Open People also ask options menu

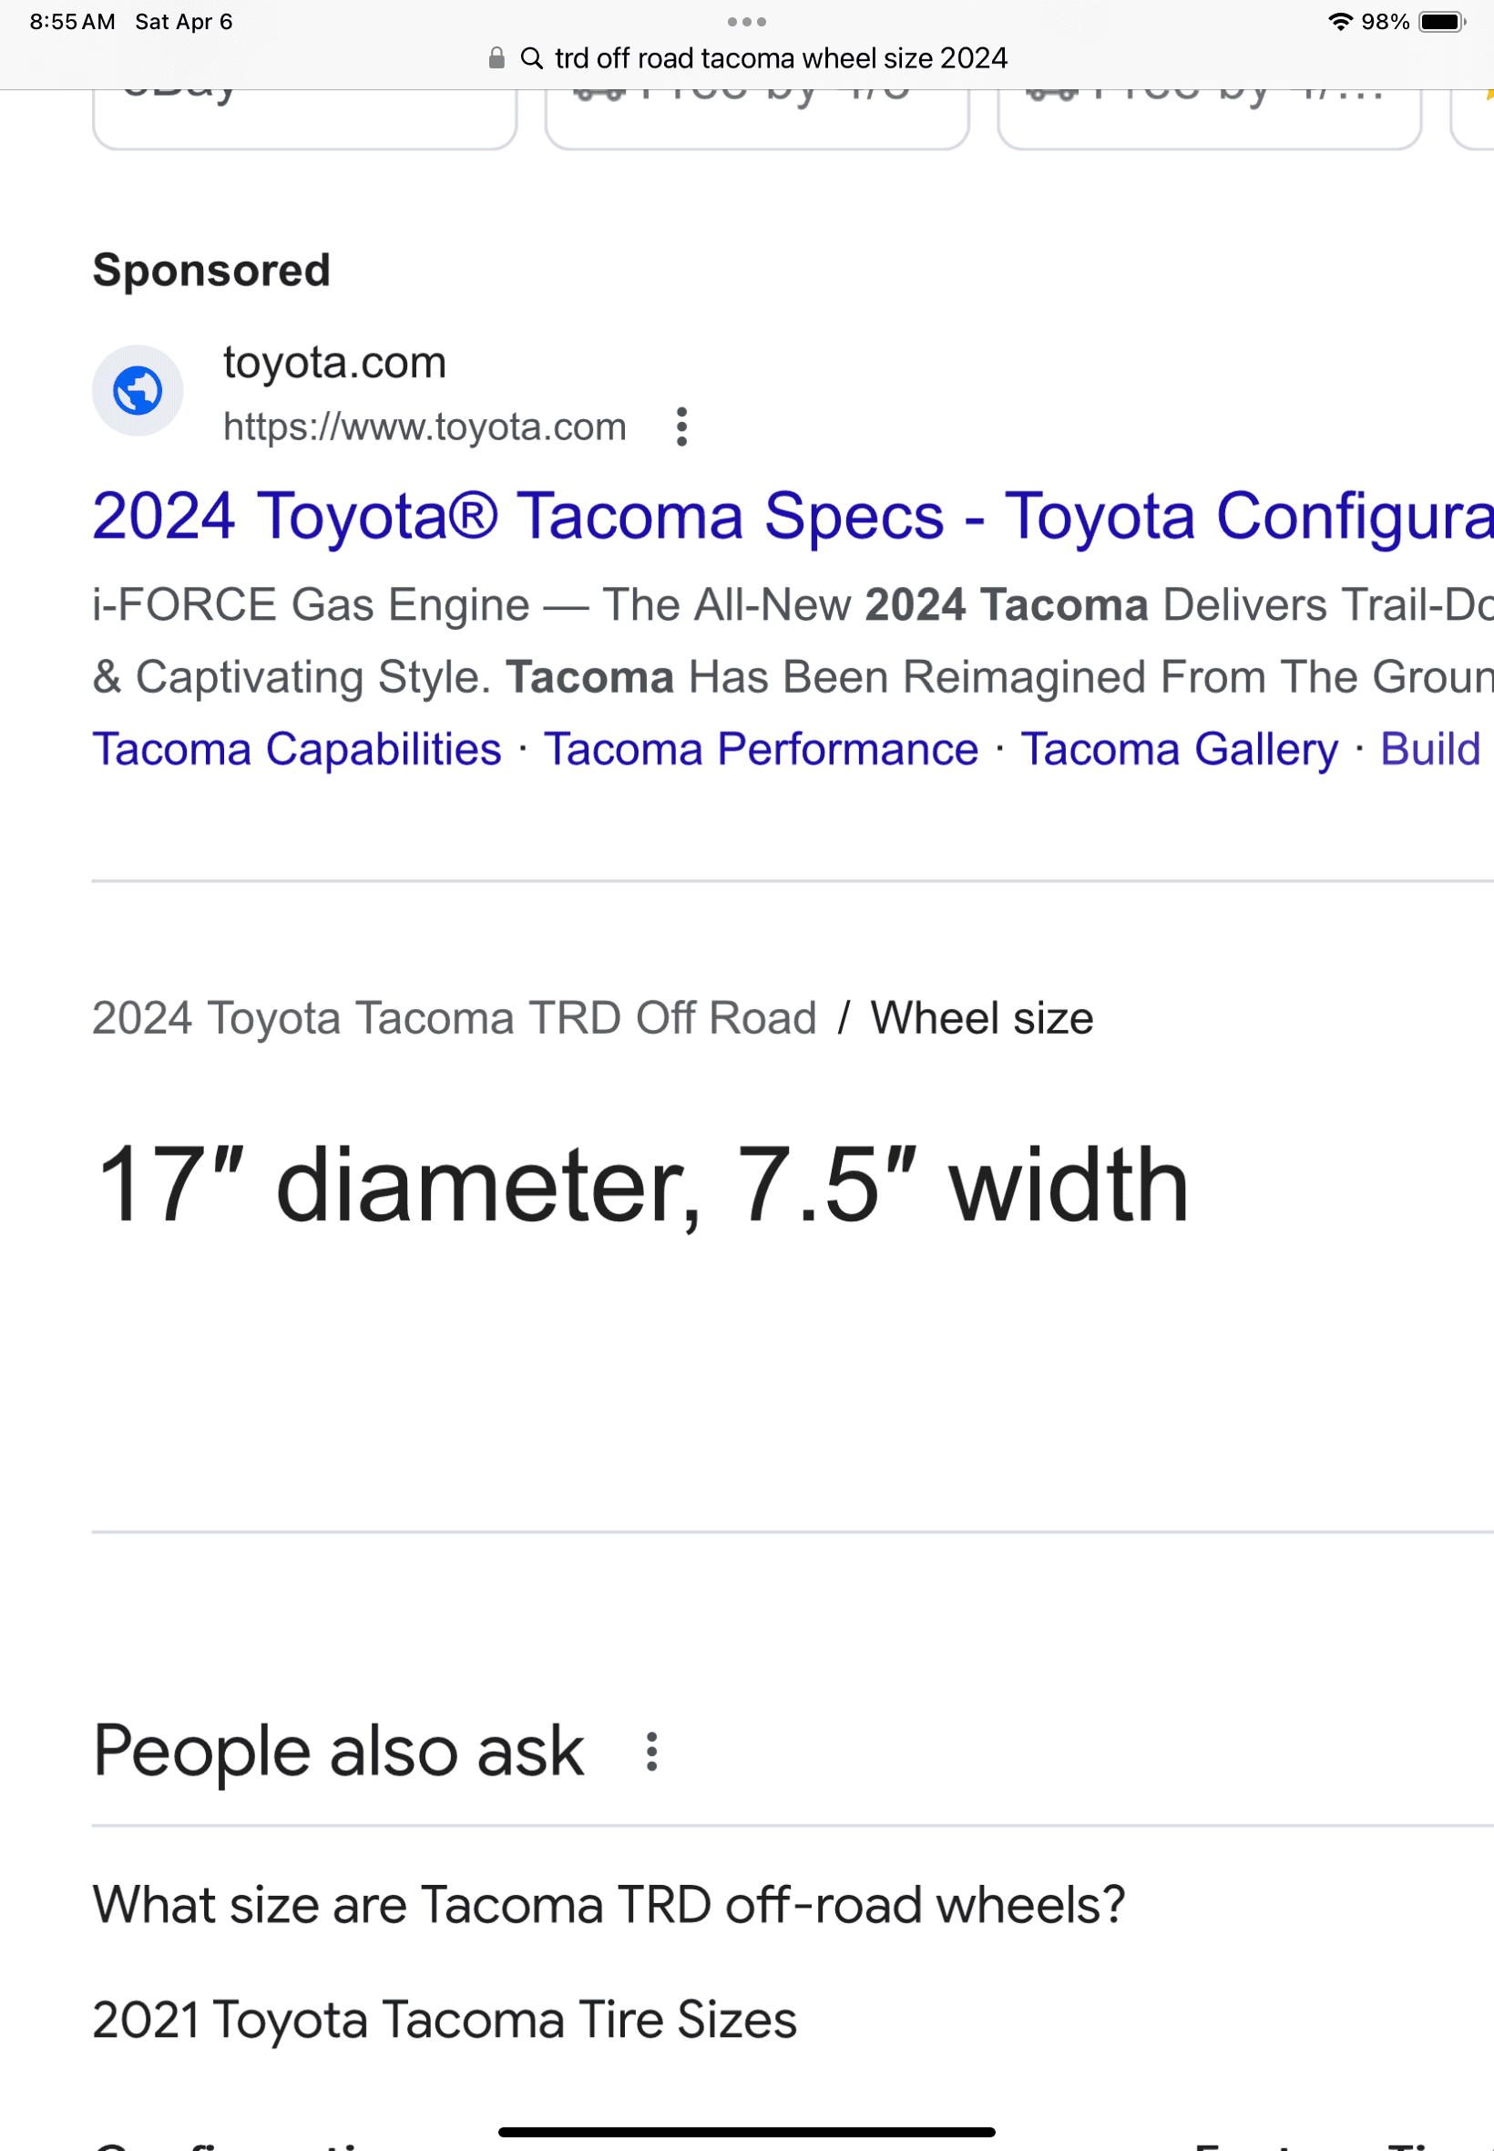click(651, 1751)
